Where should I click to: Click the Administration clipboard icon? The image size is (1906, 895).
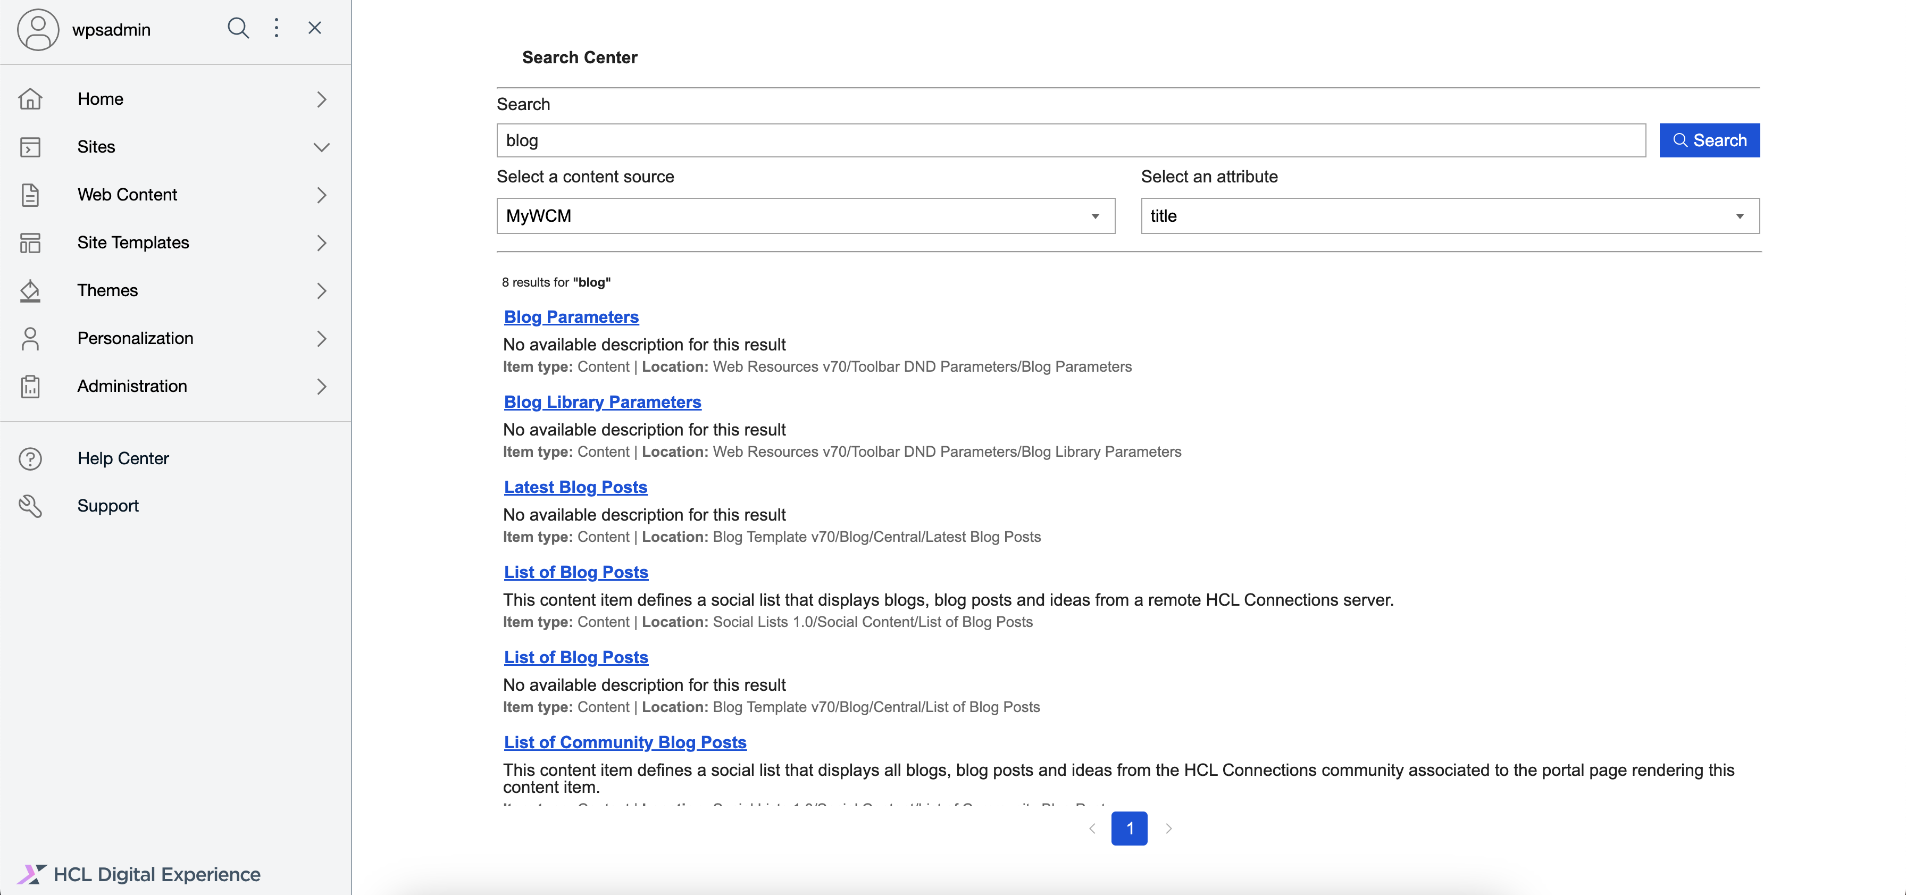click(x=30, y=386)
